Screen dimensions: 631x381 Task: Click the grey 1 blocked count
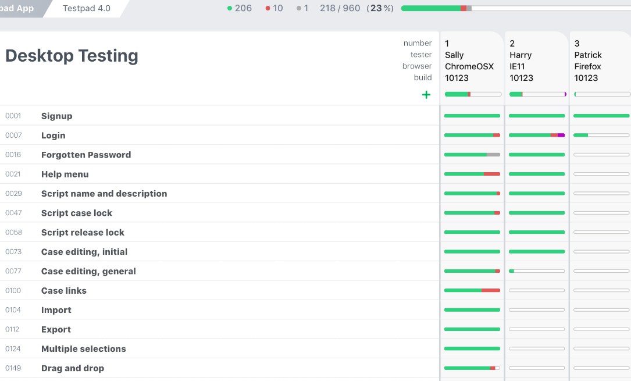302,8
